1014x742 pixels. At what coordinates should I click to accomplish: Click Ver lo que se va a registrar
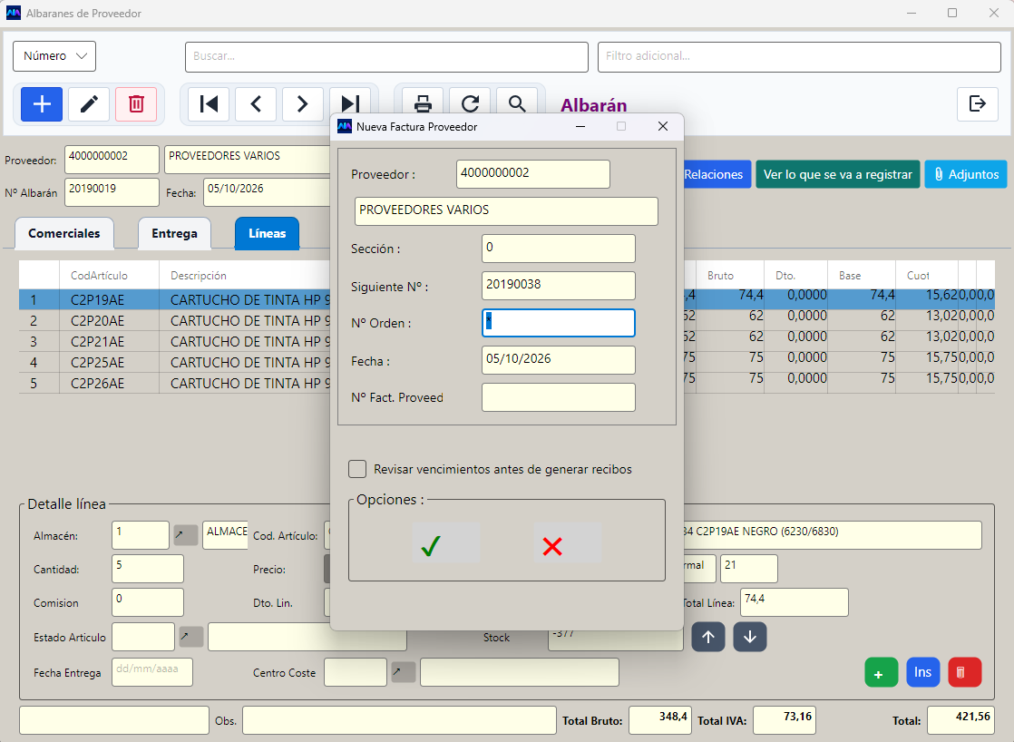(x=837, y=174)
